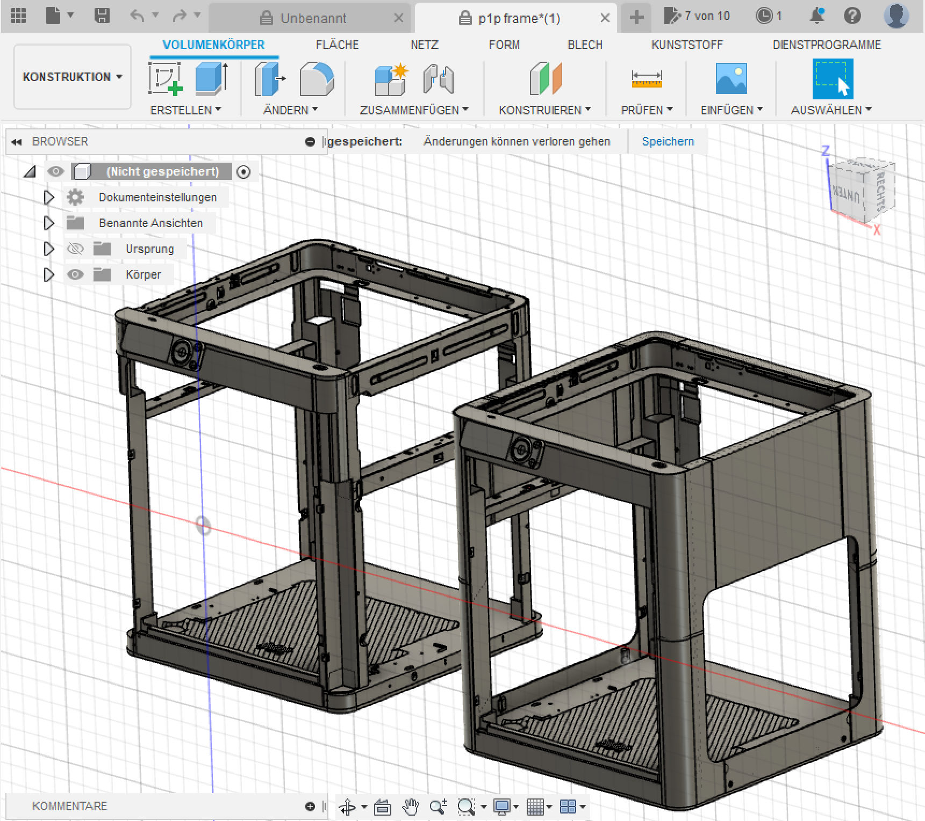Open the ÄNDERN dropdown menu
The width and height of the screenshot is (925, 821).
click(290, 110)
